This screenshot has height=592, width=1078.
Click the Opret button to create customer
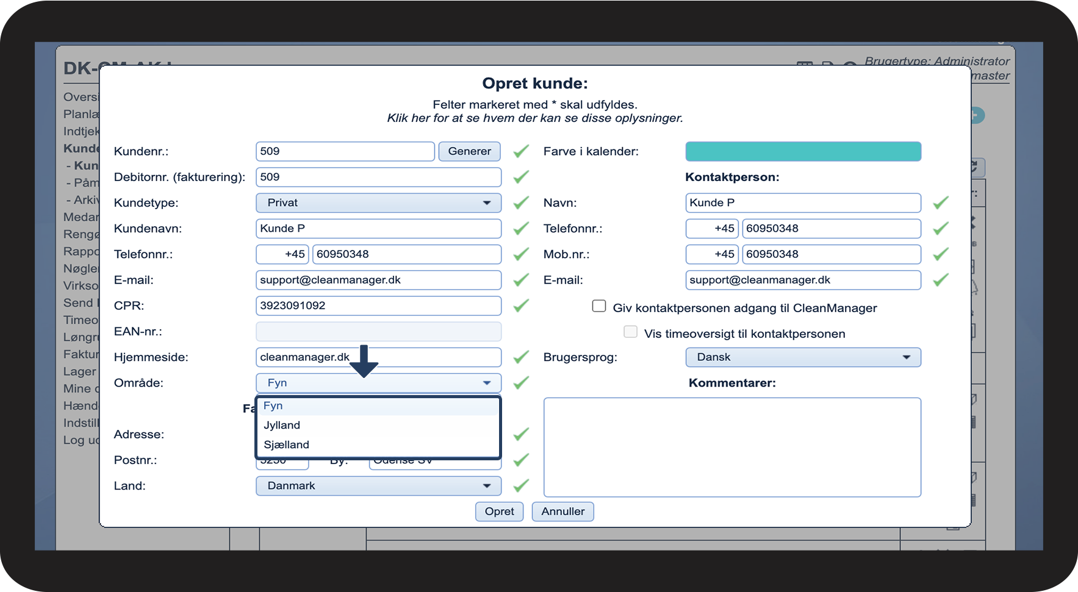pos(499,512)
